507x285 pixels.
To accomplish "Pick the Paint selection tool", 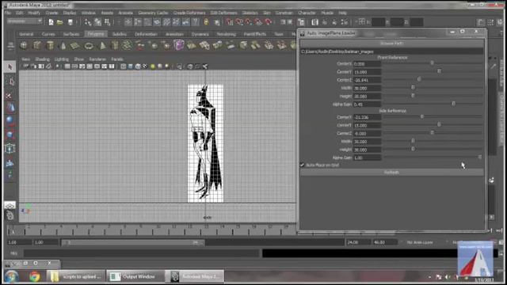I will [9, 96].
